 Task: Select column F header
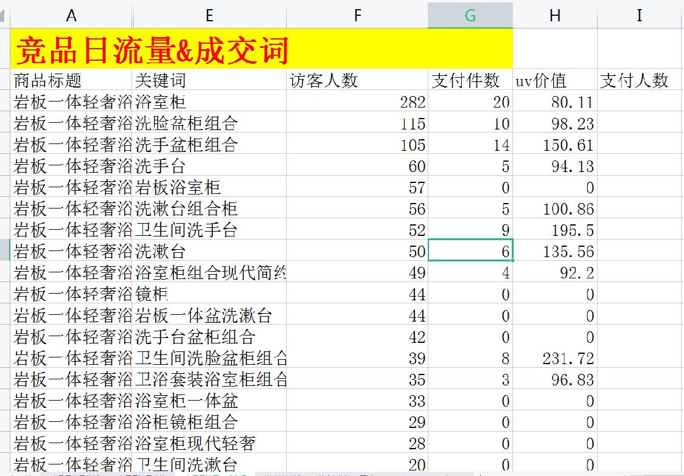[358, 15]
